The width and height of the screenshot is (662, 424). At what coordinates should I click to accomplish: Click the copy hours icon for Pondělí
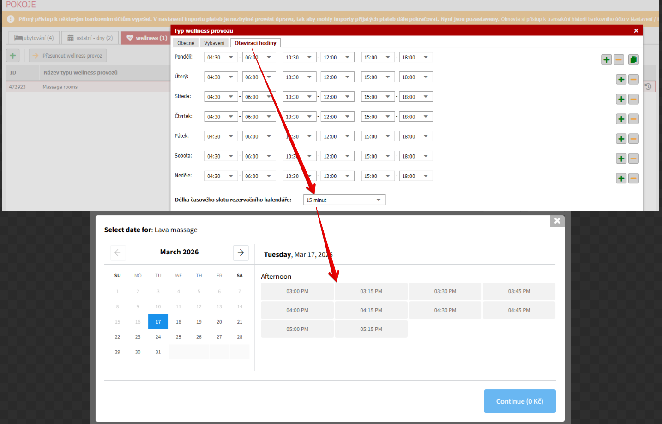point(633,59)
